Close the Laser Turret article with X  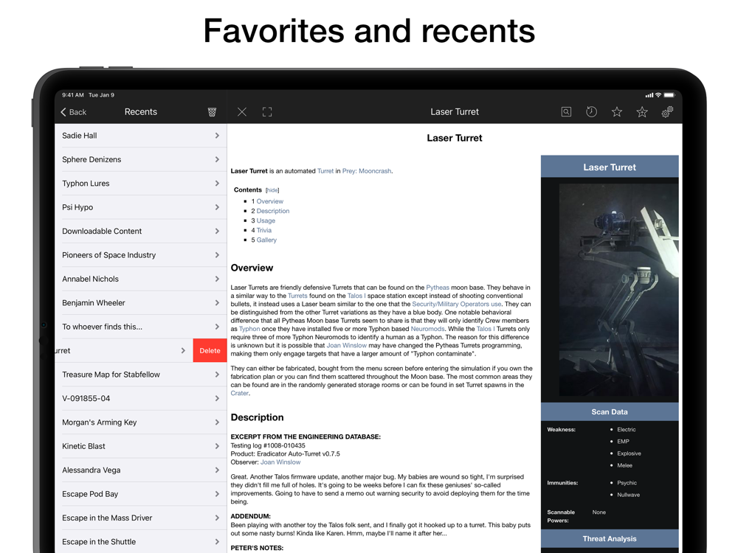[x=242, y=112]
